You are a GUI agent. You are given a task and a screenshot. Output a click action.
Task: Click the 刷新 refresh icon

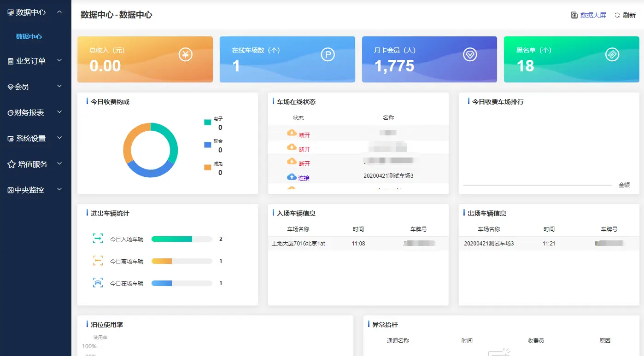coord(617,15)
